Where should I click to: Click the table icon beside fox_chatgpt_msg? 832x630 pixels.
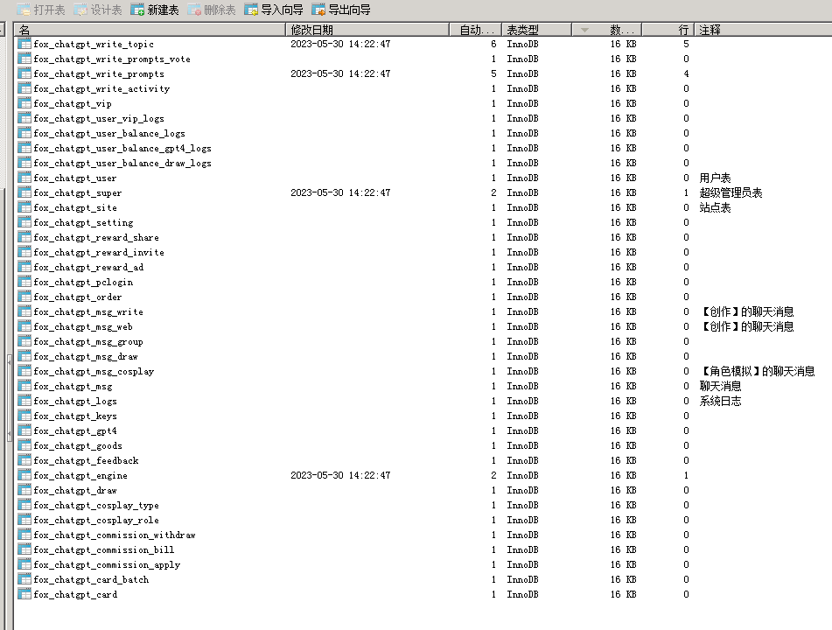[x=24, y=386]
